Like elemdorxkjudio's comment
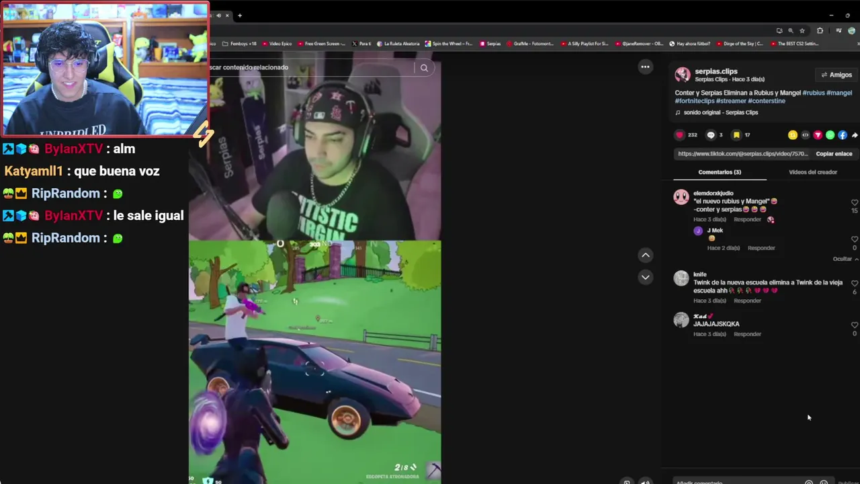 (855, 202)
